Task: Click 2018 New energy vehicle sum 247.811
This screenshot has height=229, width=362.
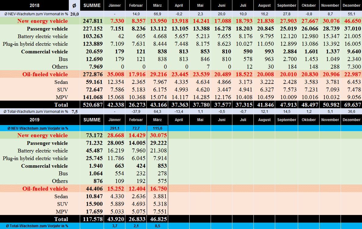Action: 92,21
